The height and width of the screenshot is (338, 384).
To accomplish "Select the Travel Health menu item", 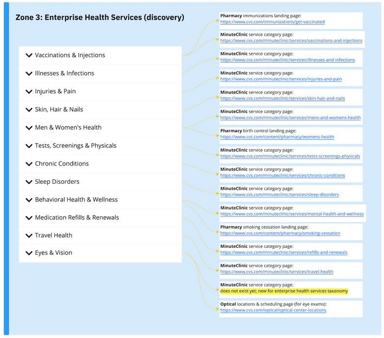I will pyautogui.click(x=53, y=236).
